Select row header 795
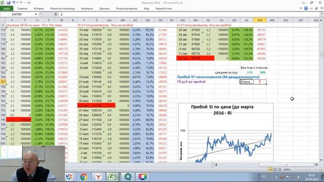 coord(3,120)
